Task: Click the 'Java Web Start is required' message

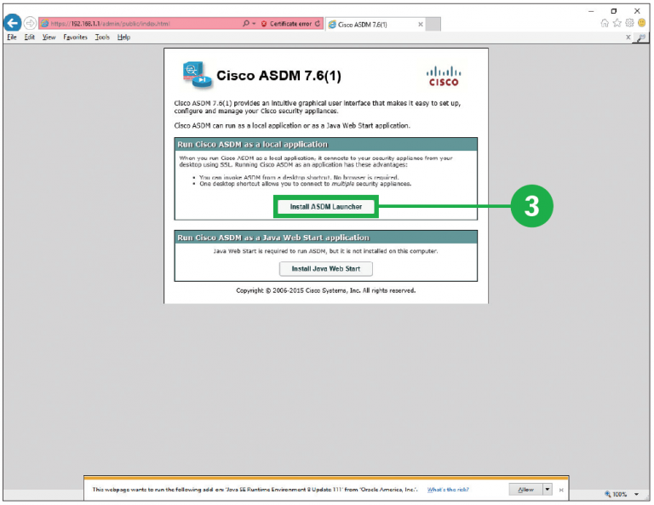Action: [326, 251]
